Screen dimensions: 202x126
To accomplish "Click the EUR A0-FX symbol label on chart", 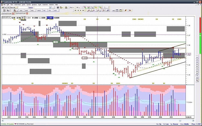I will click(x=6, y=18).
